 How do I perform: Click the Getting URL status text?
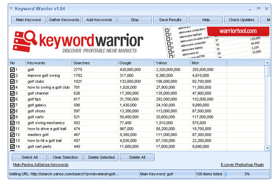click(64, 174)
